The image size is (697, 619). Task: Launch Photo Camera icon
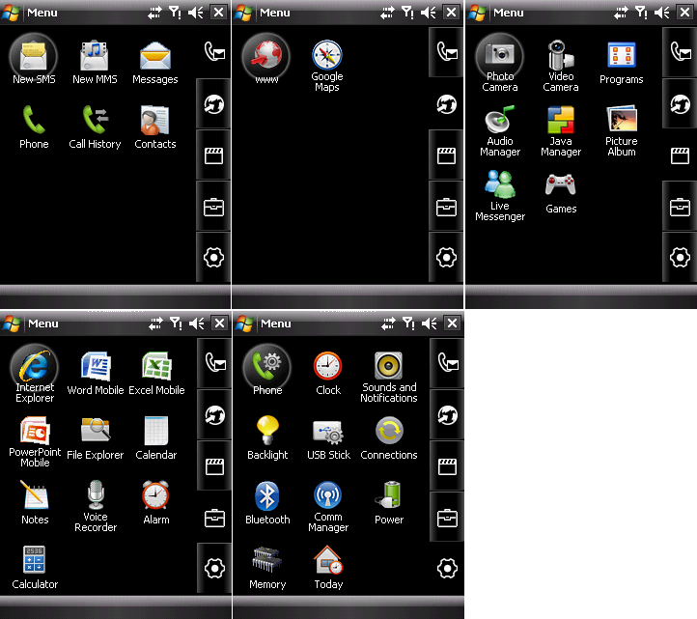click(500, 54)
